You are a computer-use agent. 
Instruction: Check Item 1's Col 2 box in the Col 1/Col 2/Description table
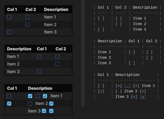pos(27,17)
